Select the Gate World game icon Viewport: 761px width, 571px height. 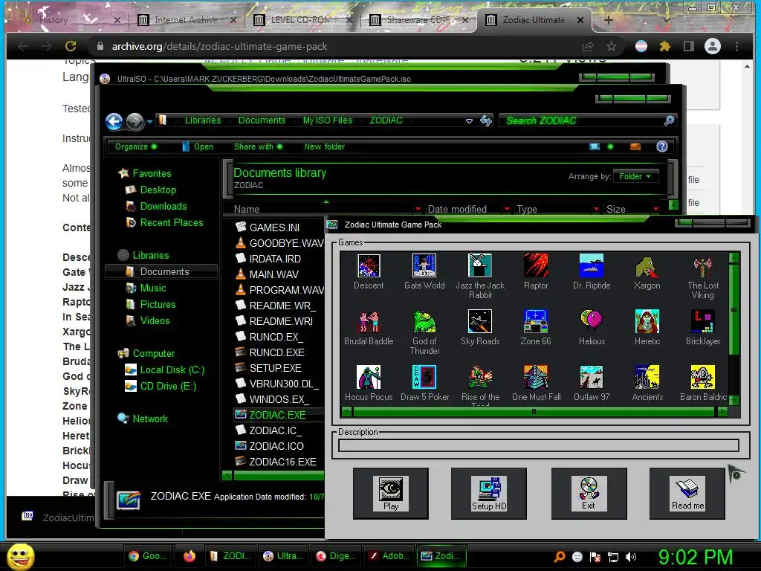tap(424, 265)
